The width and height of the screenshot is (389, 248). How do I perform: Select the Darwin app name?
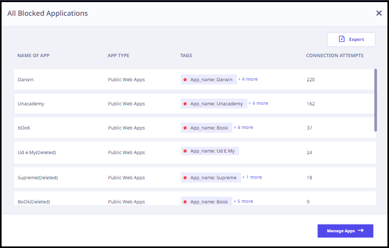point(26,80)
